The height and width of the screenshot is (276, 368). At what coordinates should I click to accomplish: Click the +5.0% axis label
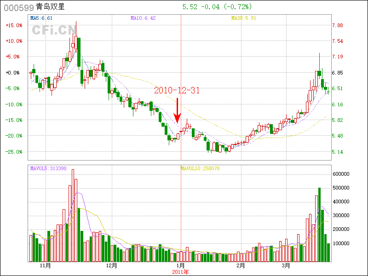pyautogui.click(x=13, y=57)
